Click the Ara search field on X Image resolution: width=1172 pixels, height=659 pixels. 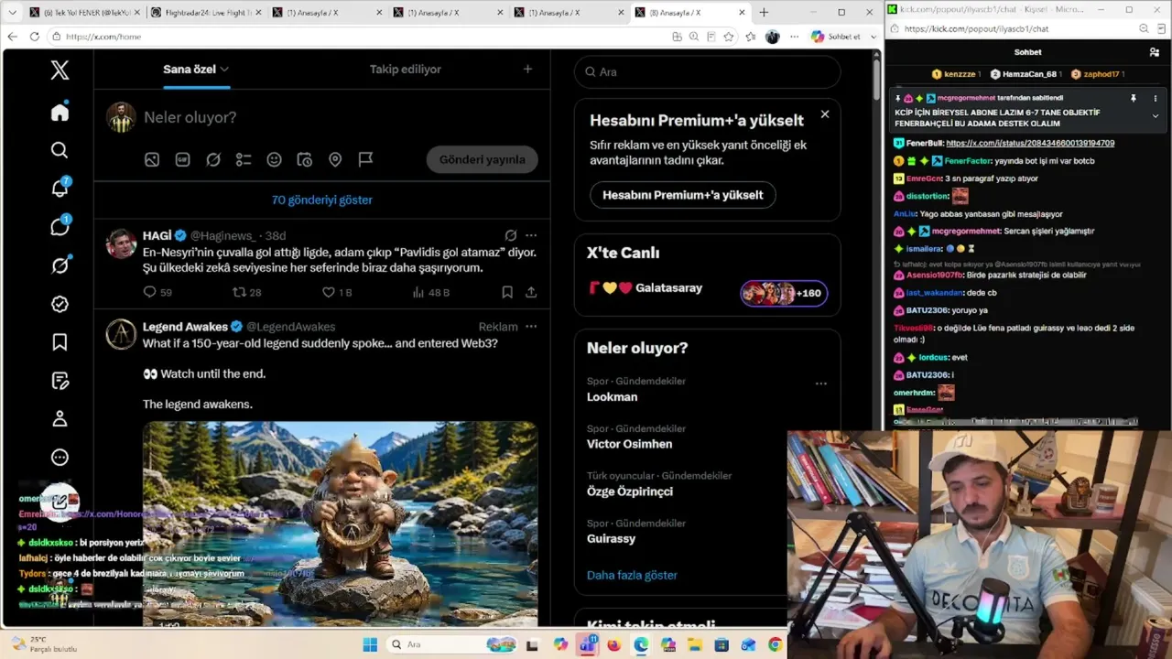tap(707, 71)
